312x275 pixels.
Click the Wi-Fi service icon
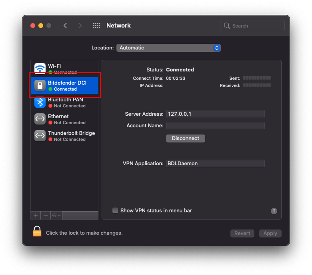[40, 69]
